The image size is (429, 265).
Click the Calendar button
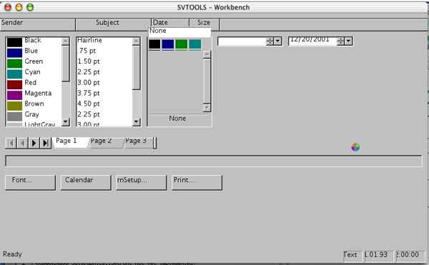click(x=86, y=182)
